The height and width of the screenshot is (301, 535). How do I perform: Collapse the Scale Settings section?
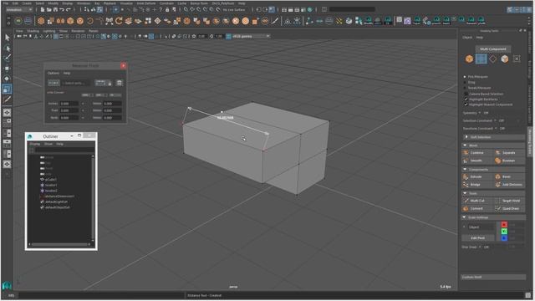pos(493,217)
